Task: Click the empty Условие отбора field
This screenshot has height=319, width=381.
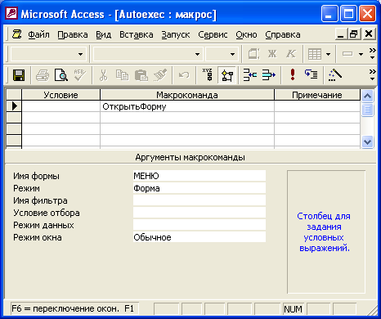Action: pos(199,213)
